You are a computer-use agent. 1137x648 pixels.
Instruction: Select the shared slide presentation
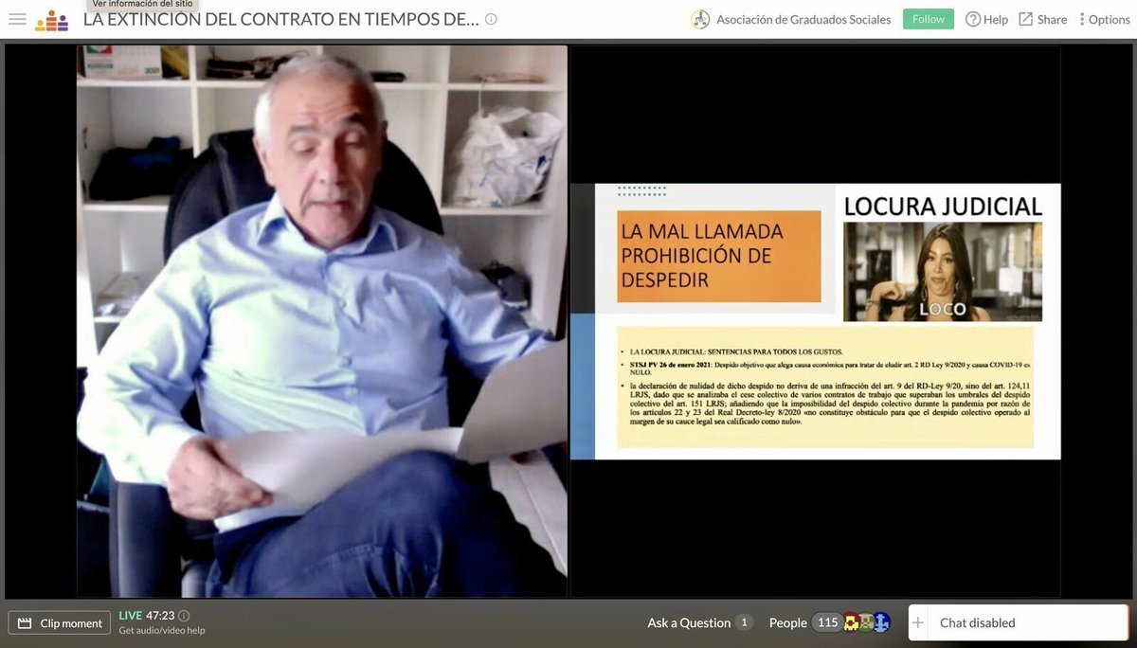[816, 321]
